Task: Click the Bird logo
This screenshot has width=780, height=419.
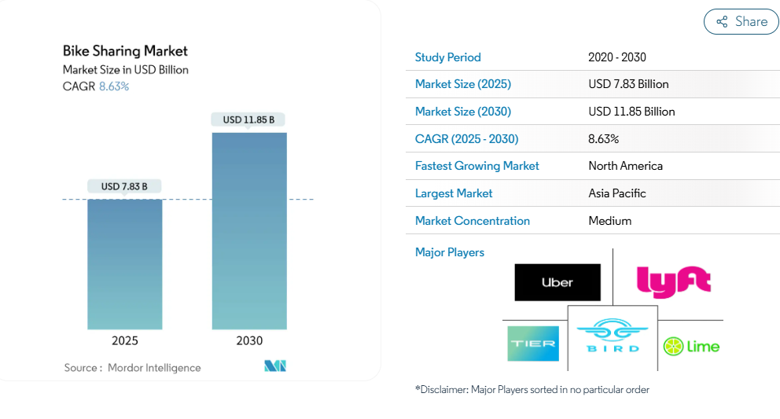Action: click(613, 336)
